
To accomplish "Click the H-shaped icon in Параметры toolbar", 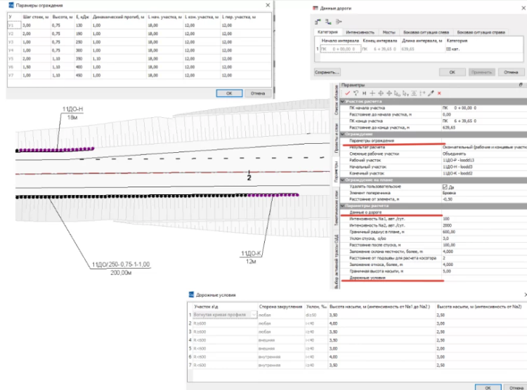I will point(364,93).
